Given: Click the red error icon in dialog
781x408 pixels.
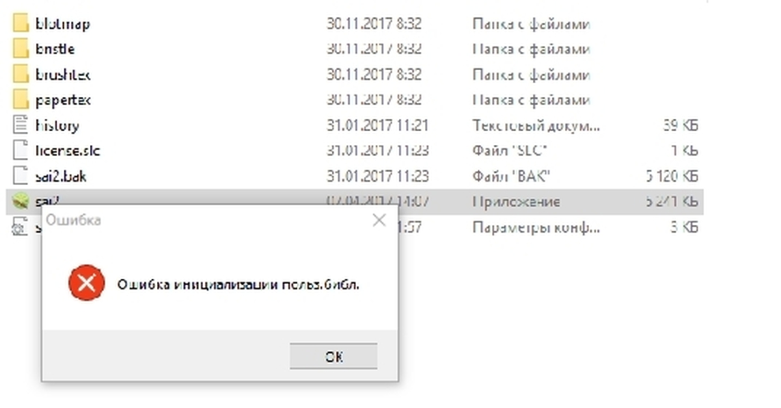Looking at the screenshot, I should point(87,283).
